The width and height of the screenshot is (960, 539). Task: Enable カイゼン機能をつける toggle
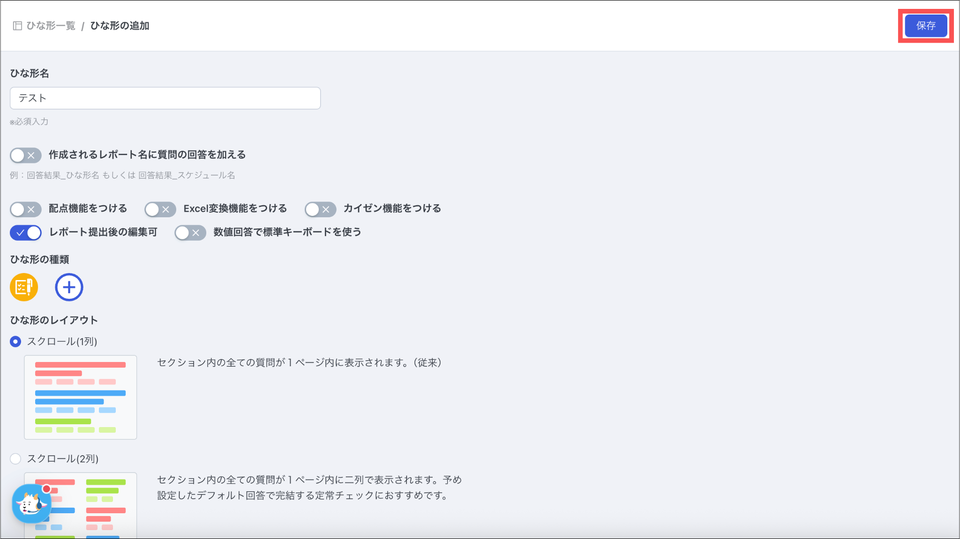click(x=321, y=209)
